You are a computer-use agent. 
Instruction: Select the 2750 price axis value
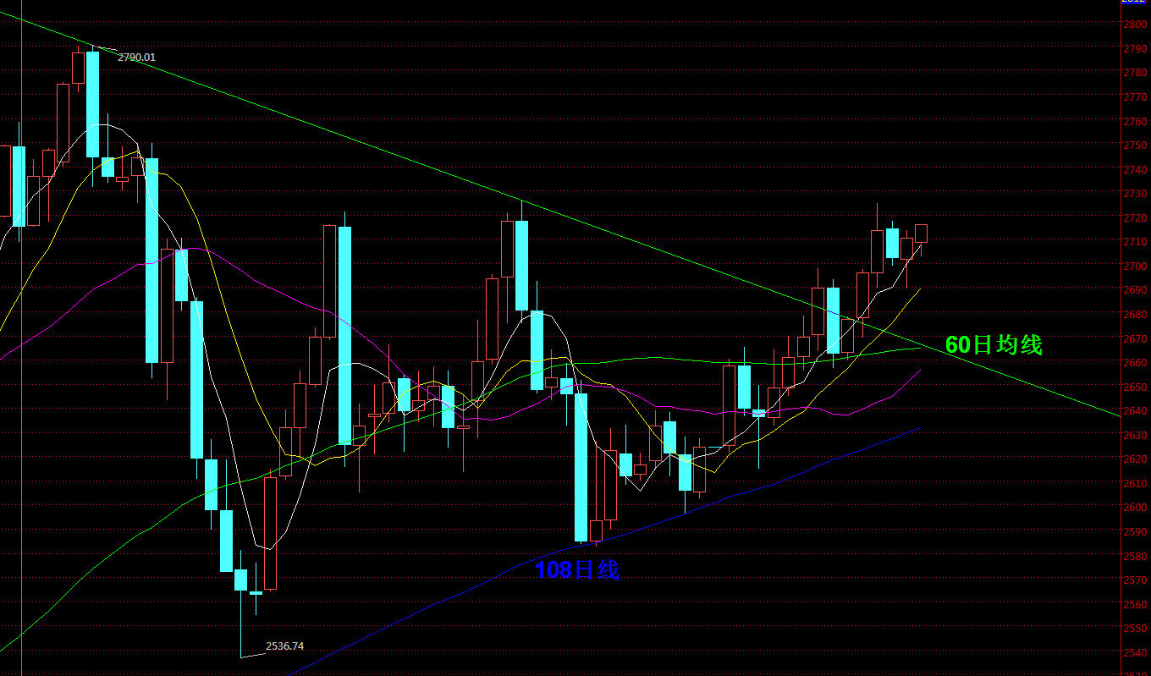[x=1135, y=146]
